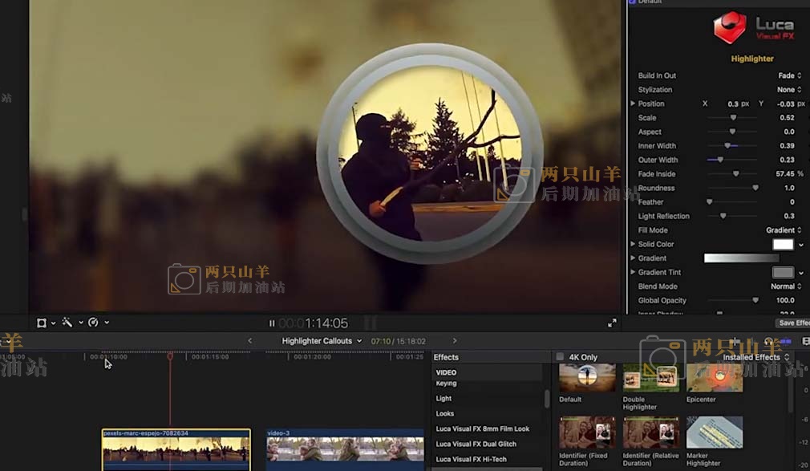Open the Build In Out Fade dropdown
This screenshot has height=471, width=810.
pyautogui.click(x=789, y=75)
